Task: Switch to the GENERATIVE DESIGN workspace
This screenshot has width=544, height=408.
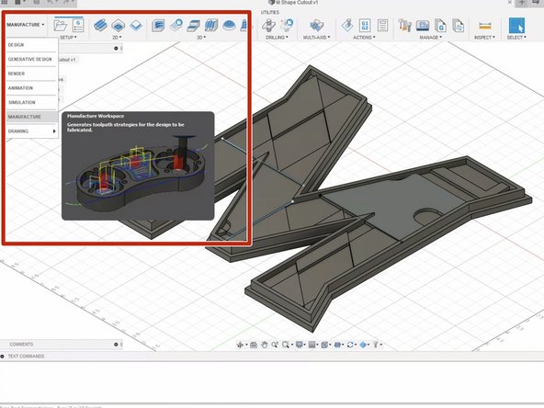Action: click(x=31, y=60)
